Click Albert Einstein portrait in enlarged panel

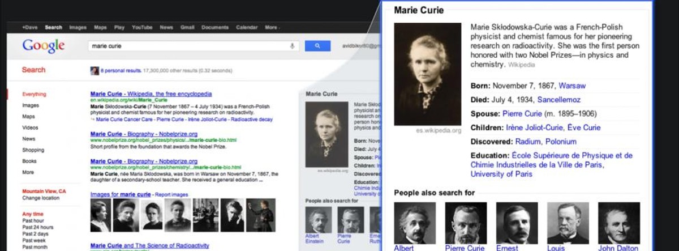[x=415, y=223]
